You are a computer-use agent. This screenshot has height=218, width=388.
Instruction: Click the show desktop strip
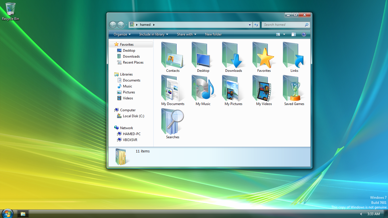[386, 214]
